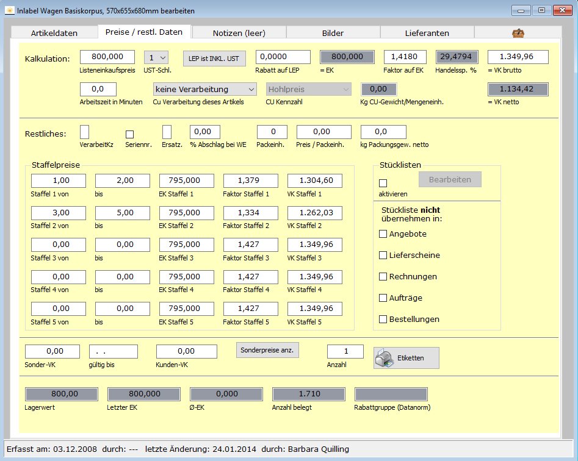Select the Faktor Staffel 1 field

(x=251, y=180)
